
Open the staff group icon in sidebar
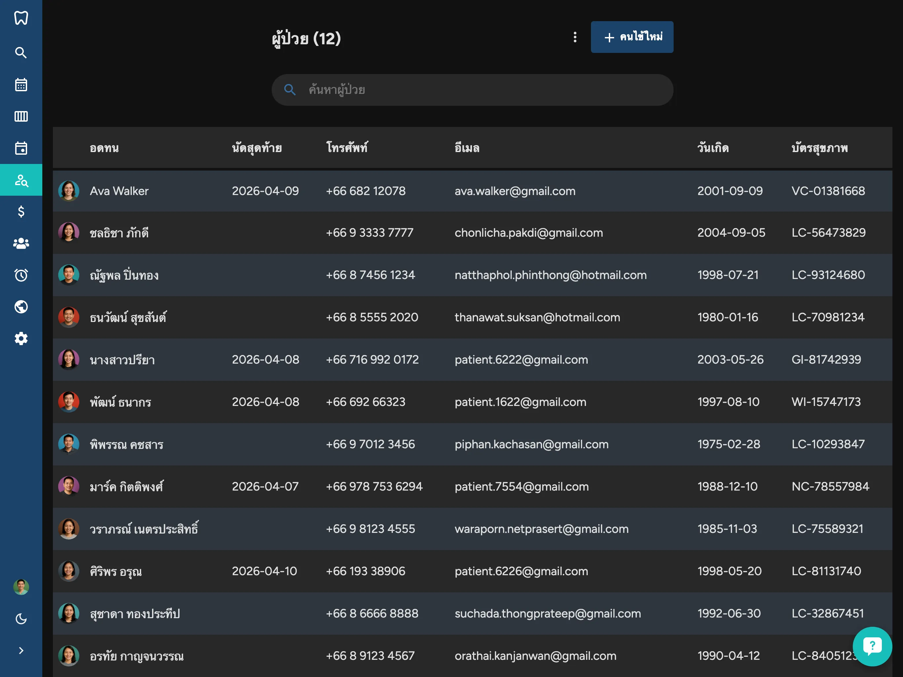pos(21,243)
